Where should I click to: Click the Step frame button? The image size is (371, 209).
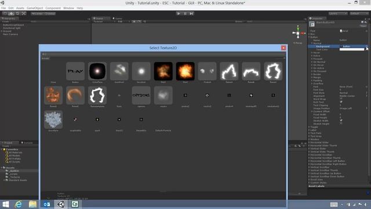click(191, 13)
